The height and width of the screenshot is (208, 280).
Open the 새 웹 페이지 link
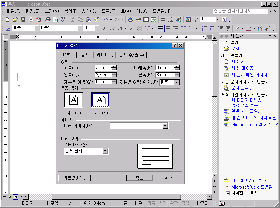click(x=242, y=68)
